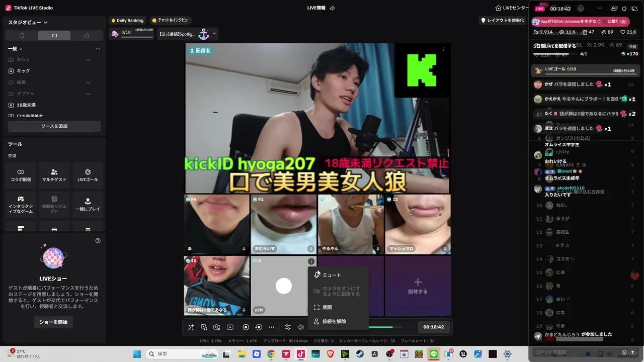Open the TikTok LIVE Studio taskbar icon
The width and height of the screenshot is (644, 362).
301,354
